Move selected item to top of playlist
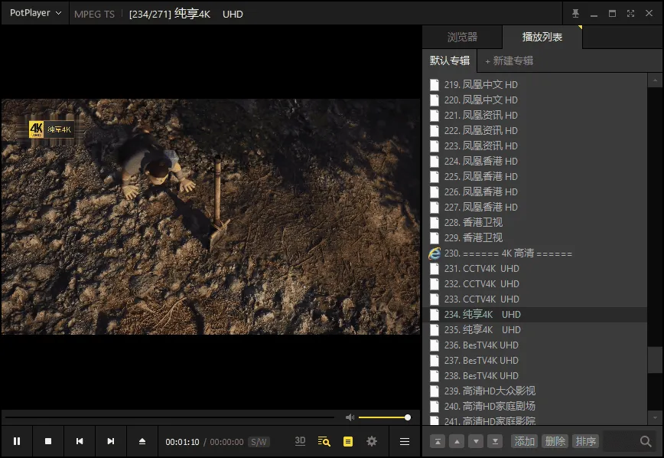This screenshot has width=664, height=458. click(x=437, y=442)
